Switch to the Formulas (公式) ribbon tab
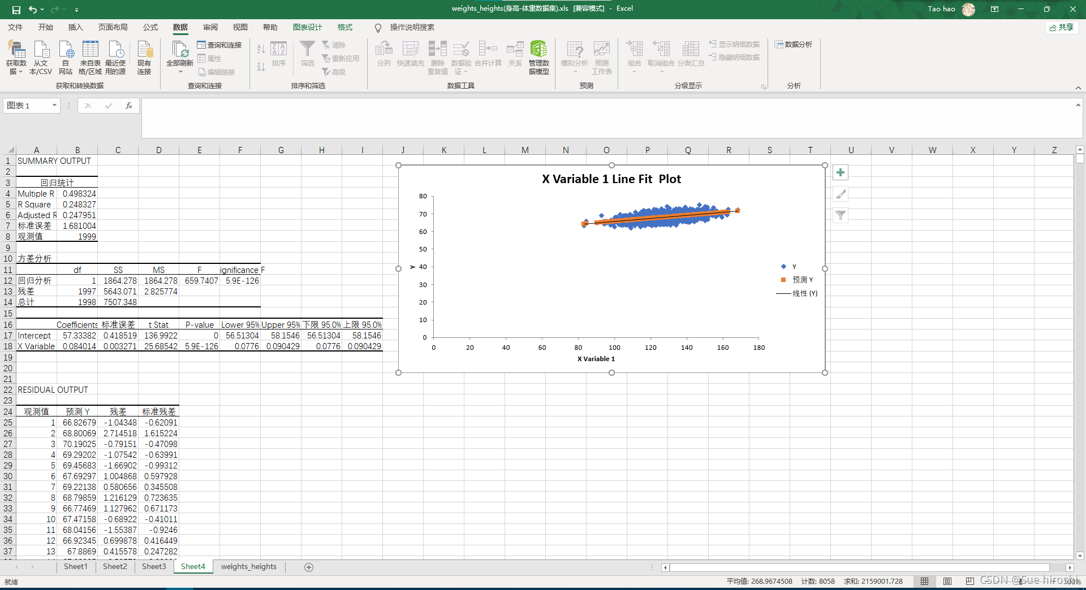This screenshot has height=590, width=1086. [150, 27]
